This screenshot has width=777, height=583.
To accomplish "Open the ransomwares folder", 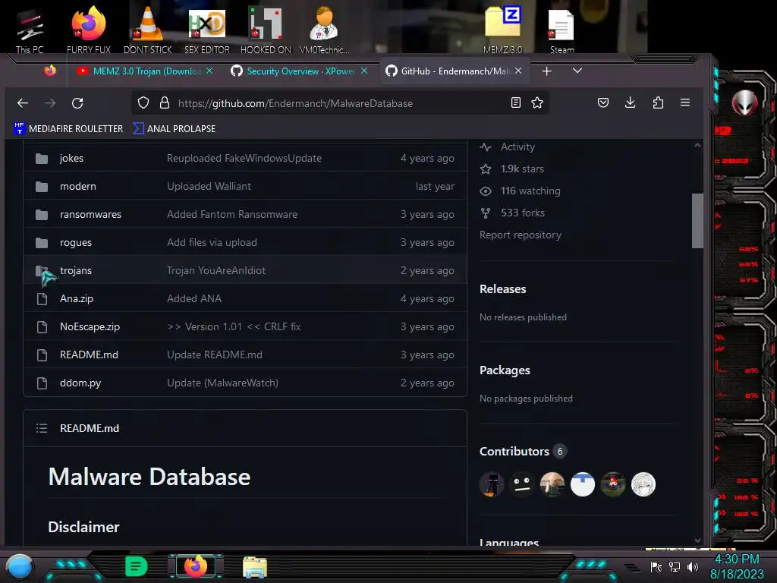I will pyautogui.click(x=90, y=215).
